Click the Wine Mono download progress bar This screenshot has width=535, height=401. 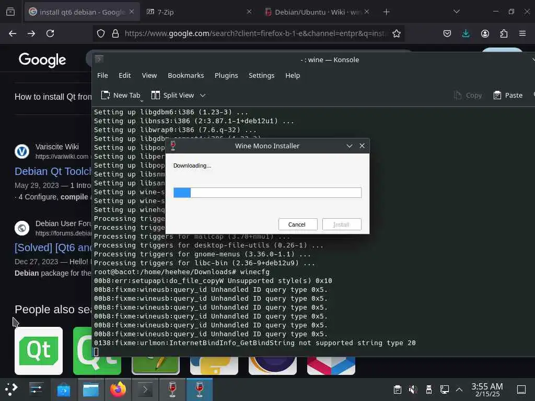pyautogui.click(x=267, y=193)
